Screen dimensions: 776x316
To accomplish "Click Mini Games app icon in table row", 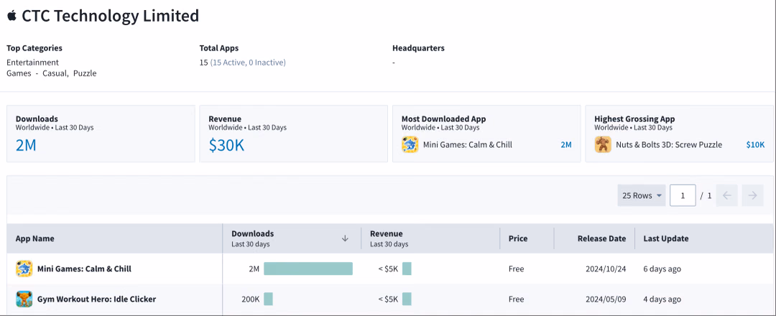I will click(24, 269).
